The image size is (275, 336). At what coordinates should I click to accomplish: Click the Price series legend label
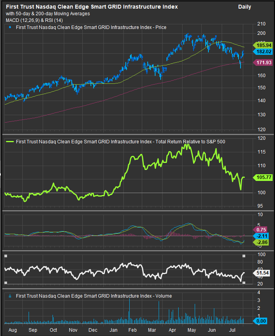[91, 27]
